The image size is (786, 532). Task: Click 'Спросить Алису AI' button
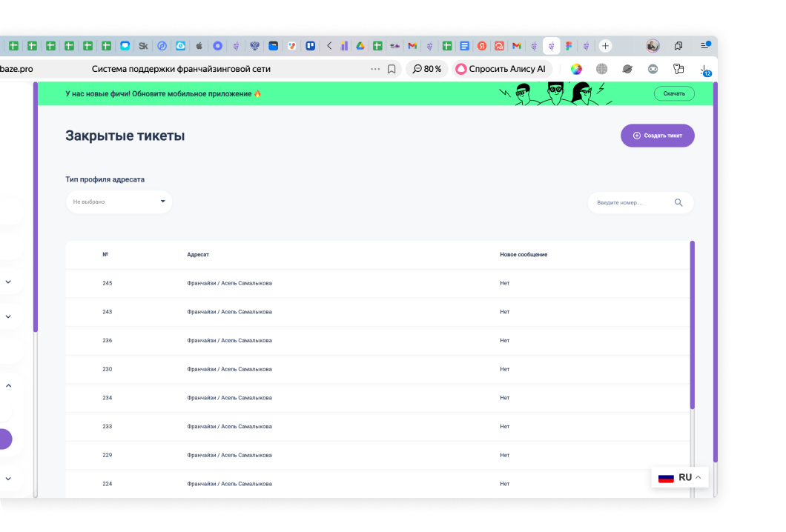tap(501, 69)
